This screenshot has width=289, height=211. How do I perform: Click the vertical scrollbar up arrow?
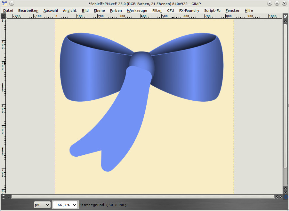pyautogui.click(x=285, y=21)
